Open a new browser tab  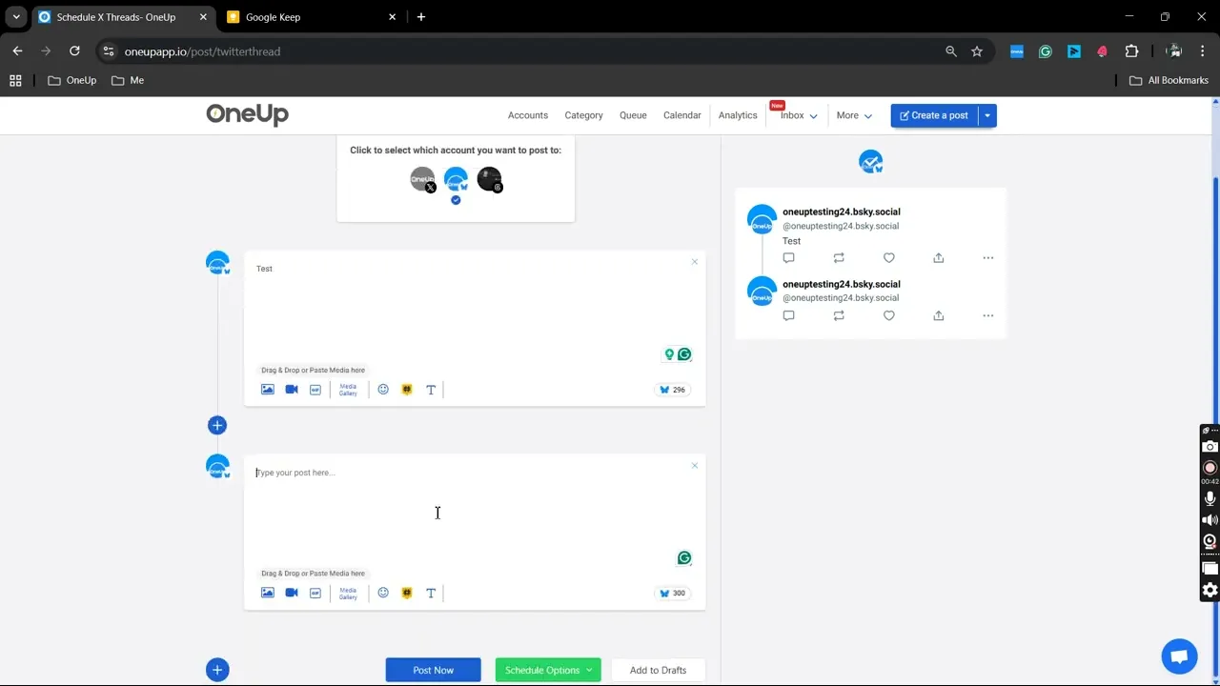coord(421,17)
